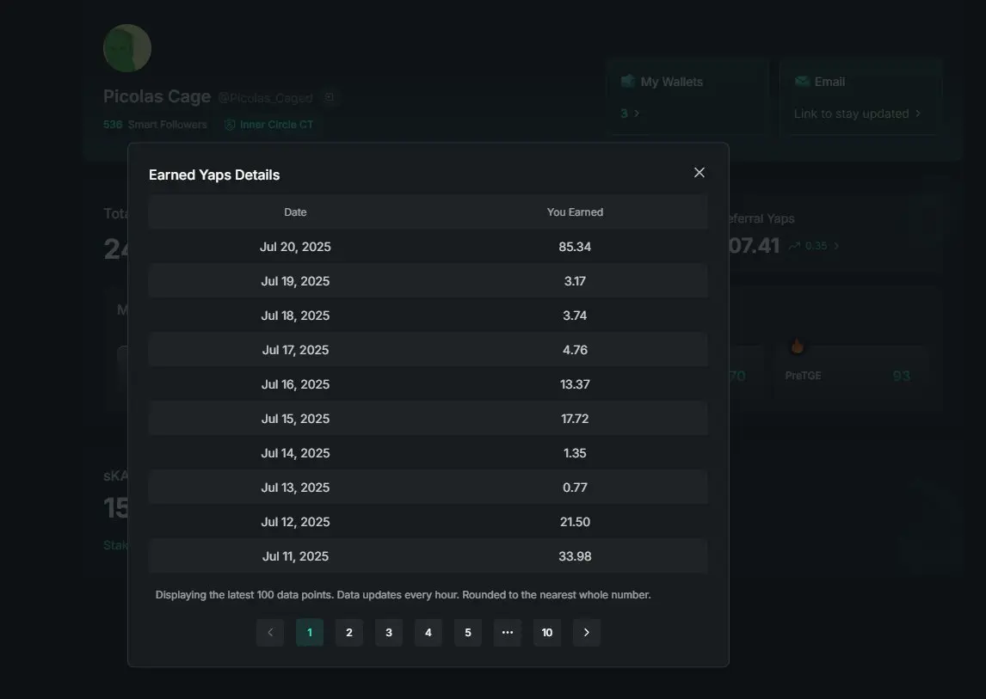The height and width of the screenshot is (699, 986).
Task: Select the Jul 12, 2025 date cell
Action: click(x=295, y=522)
